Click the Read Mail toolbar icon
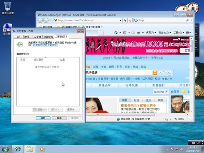This screenshot has width=204, height=153. pyautogui.click(x=133, y=33)
